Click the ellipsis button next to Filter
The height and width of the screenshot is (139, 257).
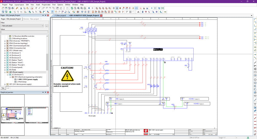[47, 26]
